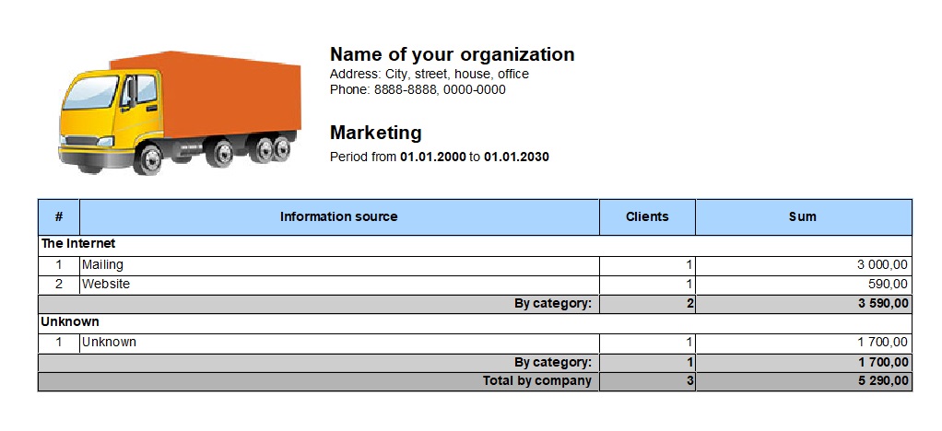Click the Clients column header

[647, 216]
